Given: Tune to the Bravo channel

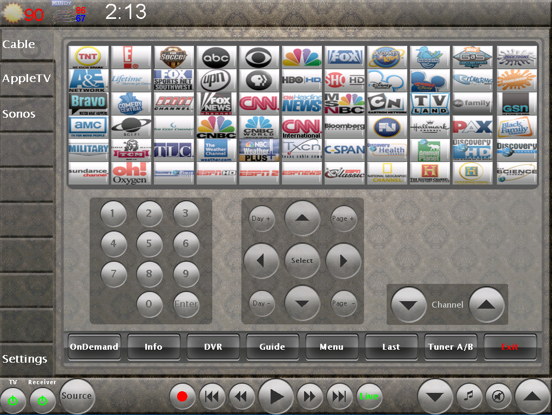Looking at the screenshot, I should tap(89, 104).
